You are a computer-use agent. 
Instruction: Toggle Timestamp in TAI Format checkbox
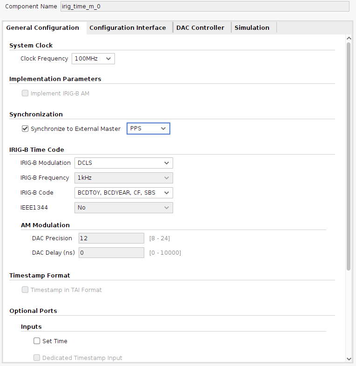pos(25,290)
